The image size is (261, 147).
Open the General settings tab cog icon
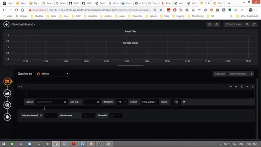[7, 105]
